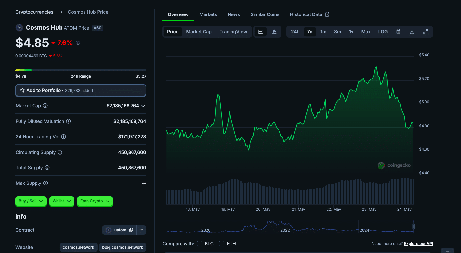461x253 pixels.
Task: Switch chart to TradingView
Action: pos(233,32)
